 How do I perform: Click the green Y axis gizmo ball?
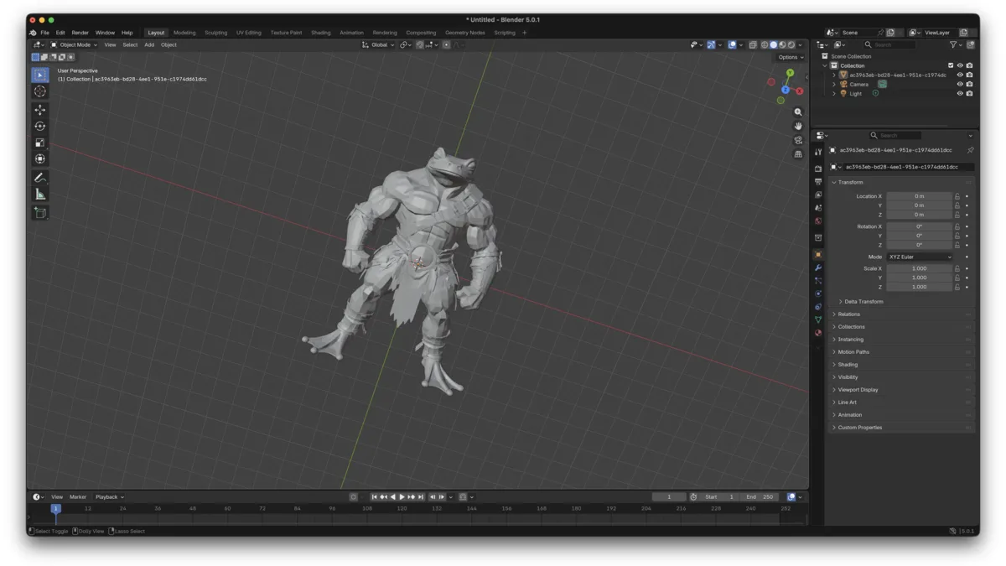[790, 73]
